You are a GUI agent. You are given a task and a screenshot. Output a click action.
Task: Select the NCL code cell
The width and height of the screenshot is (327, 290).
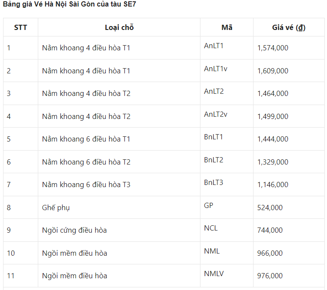(211, 227)
